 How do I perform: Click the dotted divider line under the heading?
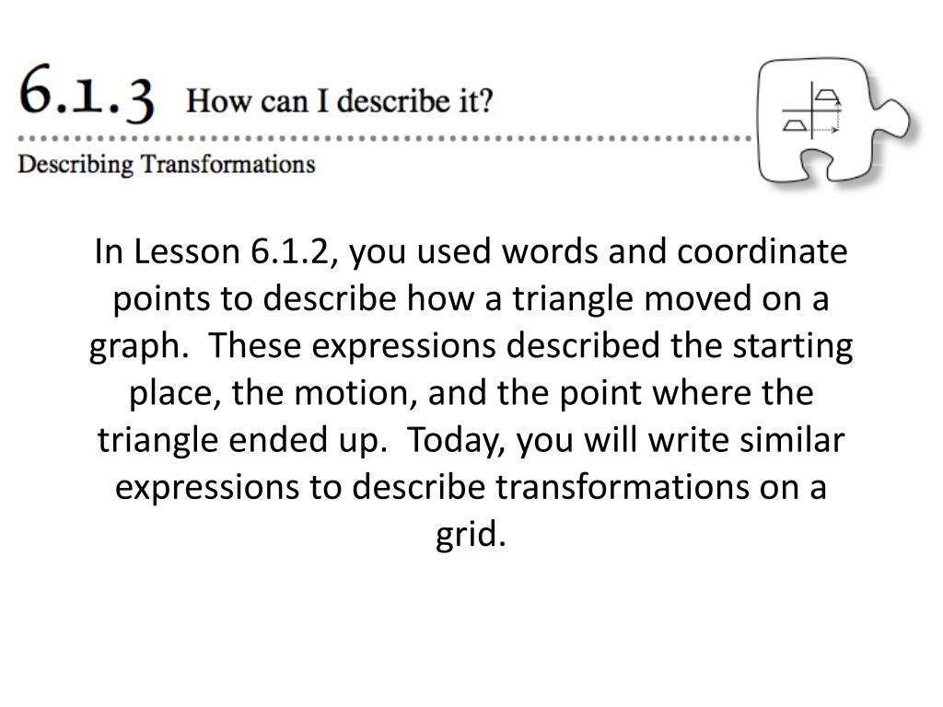(x=385, y=138)
